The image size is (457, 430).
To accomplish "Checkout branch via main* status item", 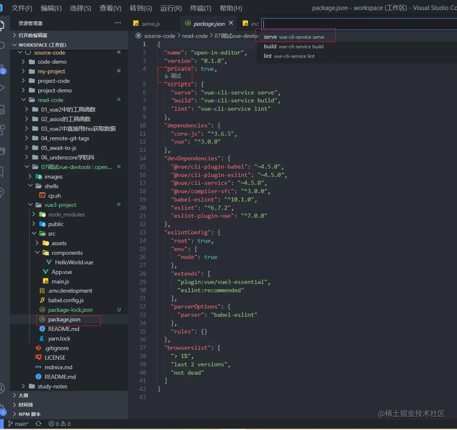I will coord(18,424).
